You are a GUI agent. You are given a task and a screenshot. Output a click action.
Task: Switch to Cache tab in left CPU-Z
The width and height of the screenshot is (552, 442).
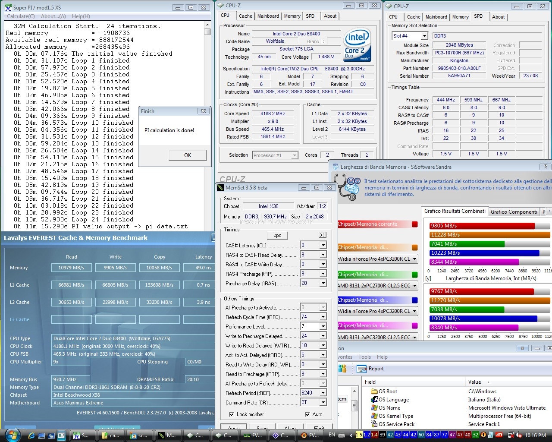245,16
